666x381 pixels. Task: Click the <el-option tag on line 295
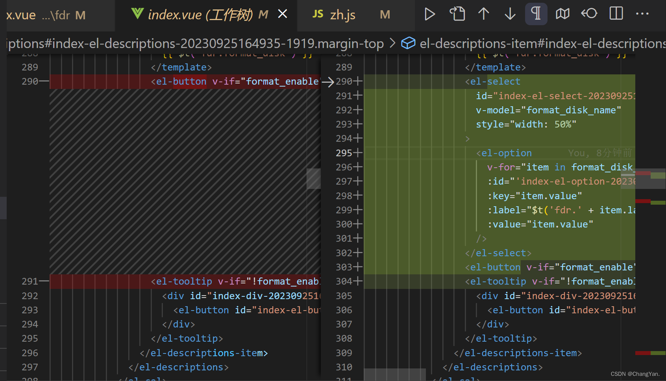504,153
